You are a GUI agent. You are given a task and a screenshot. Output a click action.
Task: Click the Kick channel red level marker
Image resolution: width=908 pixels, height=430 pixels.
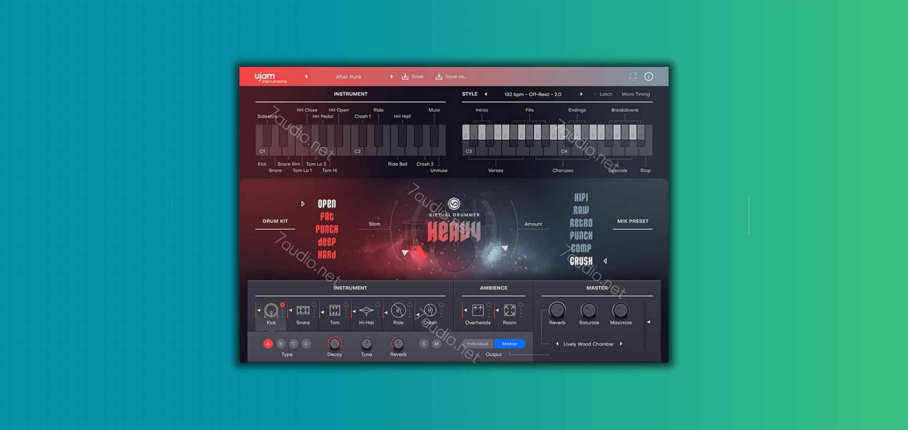click(259, 311)
